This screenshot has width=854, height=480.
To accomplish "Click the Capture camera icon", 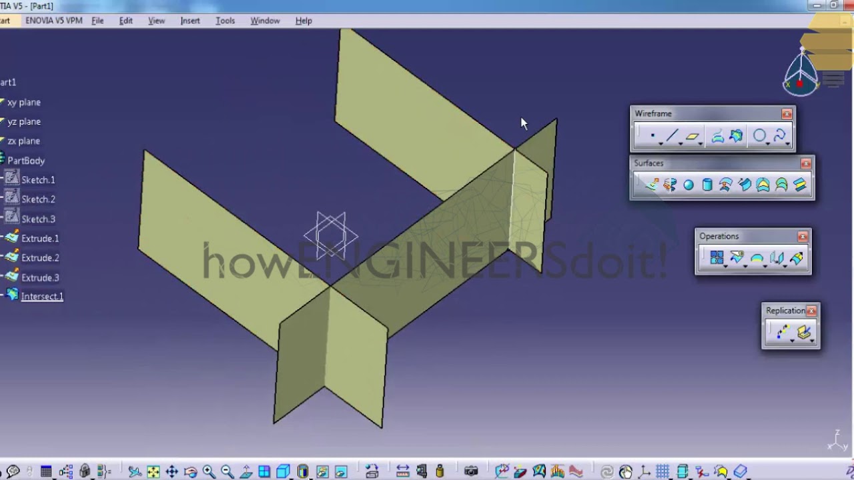I will (x=471, y=472).
